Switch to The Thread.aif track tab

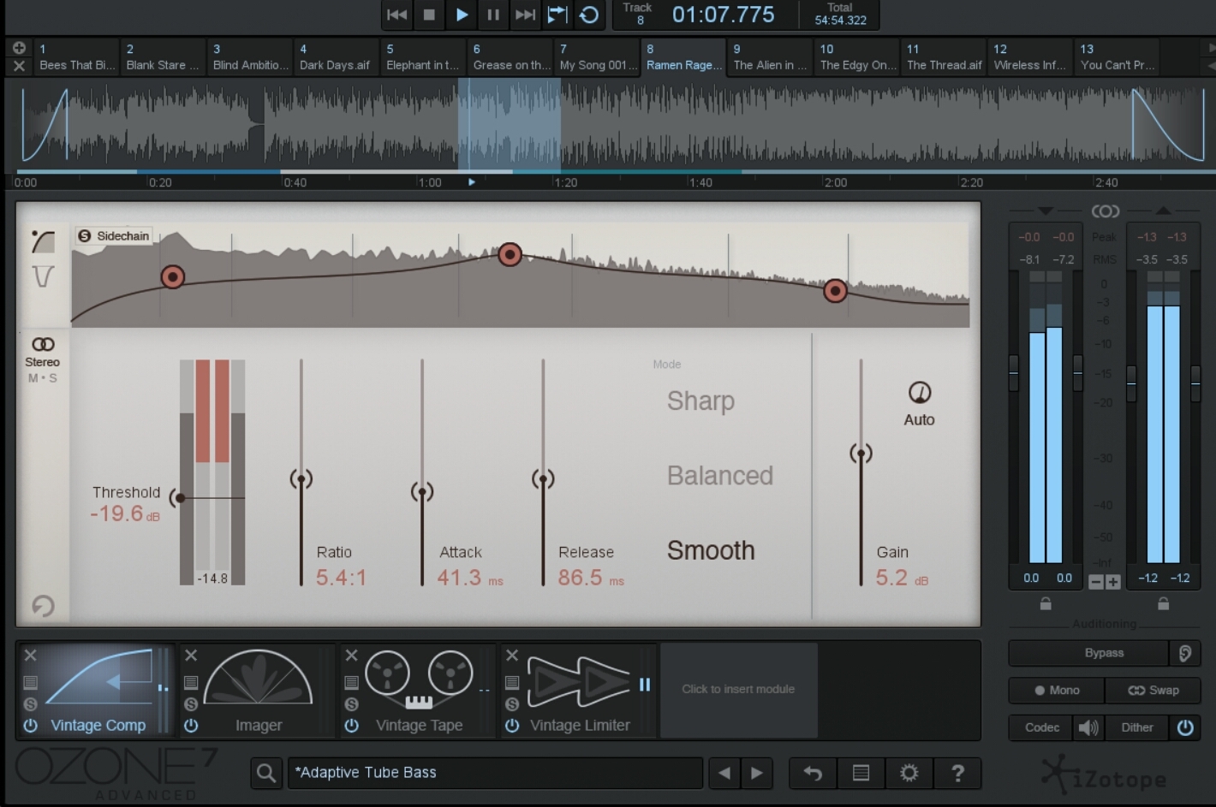[944, 57]
